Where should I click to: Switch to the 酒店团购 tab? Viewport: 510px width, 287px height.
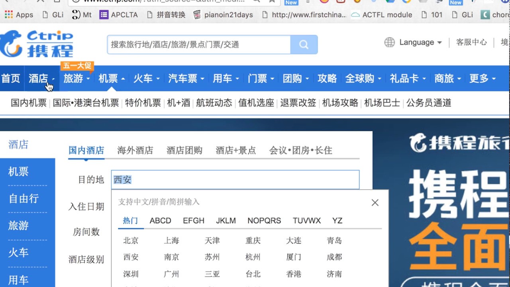[x=184, y=150]
